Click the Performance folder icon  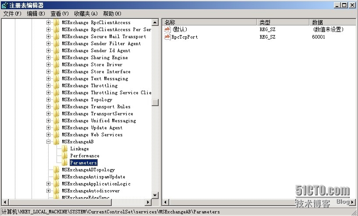coord(64,156)
